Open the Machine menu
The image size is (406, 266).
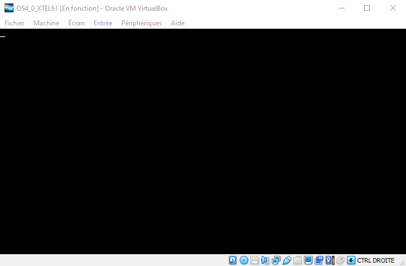(46, 23)
